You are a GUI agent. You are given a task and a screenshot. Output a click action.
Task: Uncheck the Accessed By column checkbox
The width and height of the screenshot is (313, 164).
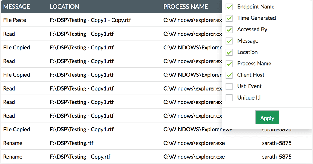point(229,30)
